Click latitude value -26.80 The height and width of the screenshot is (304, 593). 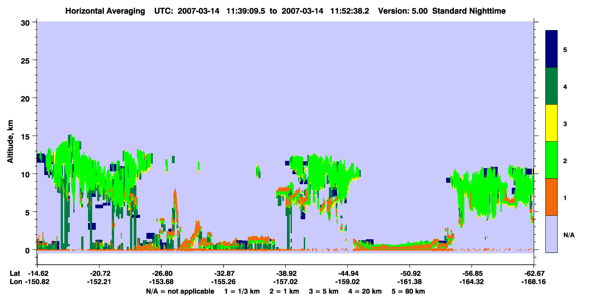161,273
